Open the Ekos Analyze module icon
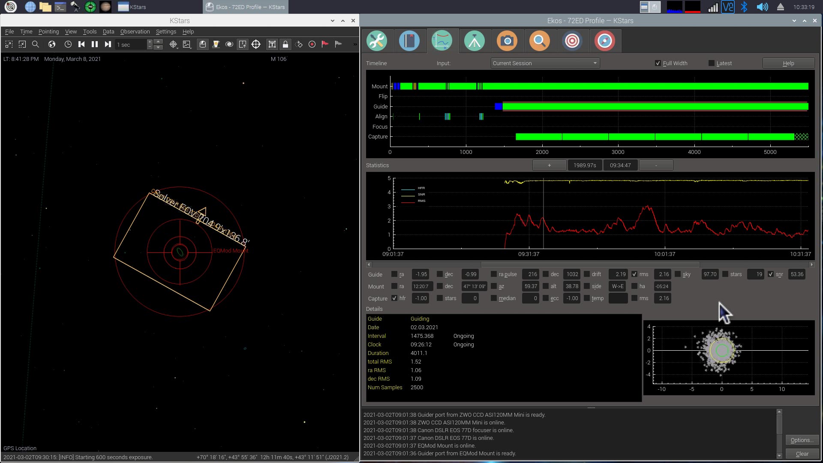The height and width of the screenshot is (463, 823). pyautogui.click(x=442, y=41)
